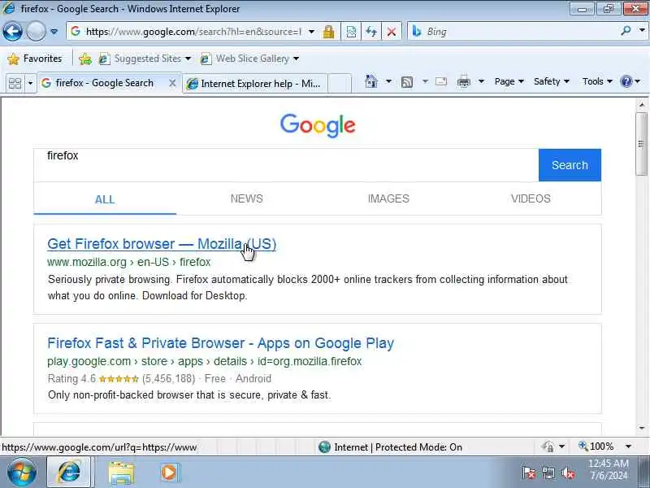Click the Google search text field
The width and height of the screenshot is (650, 488).
(x=286, y=165)
